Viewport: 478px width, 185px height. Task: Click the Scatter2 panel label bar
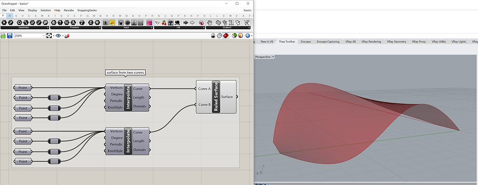[229, 28]
